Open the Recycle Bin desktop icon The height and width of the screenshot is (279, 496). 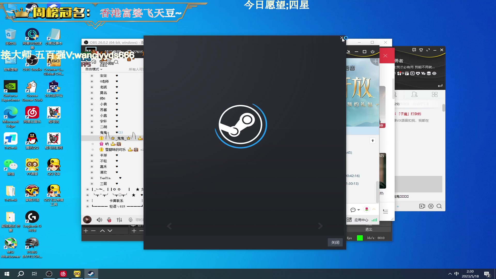[x=10, y=36]
